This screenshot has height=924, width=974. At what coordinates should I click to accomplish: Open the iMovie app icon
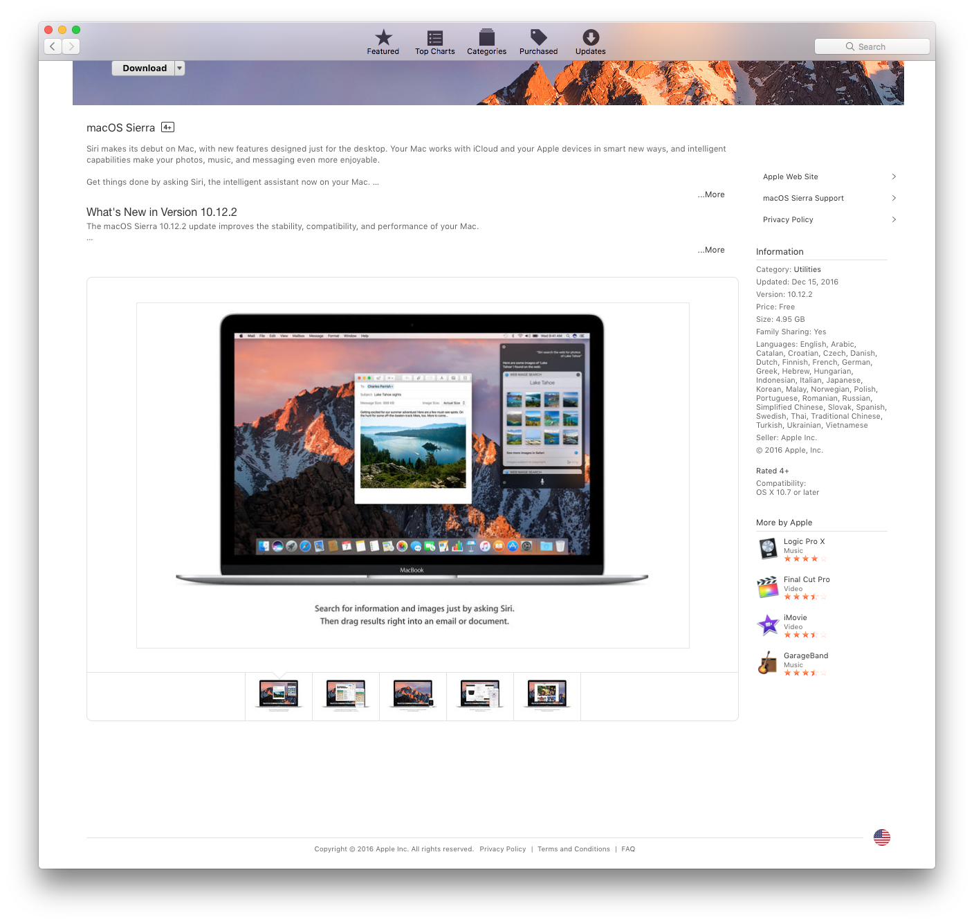point(768,625)
